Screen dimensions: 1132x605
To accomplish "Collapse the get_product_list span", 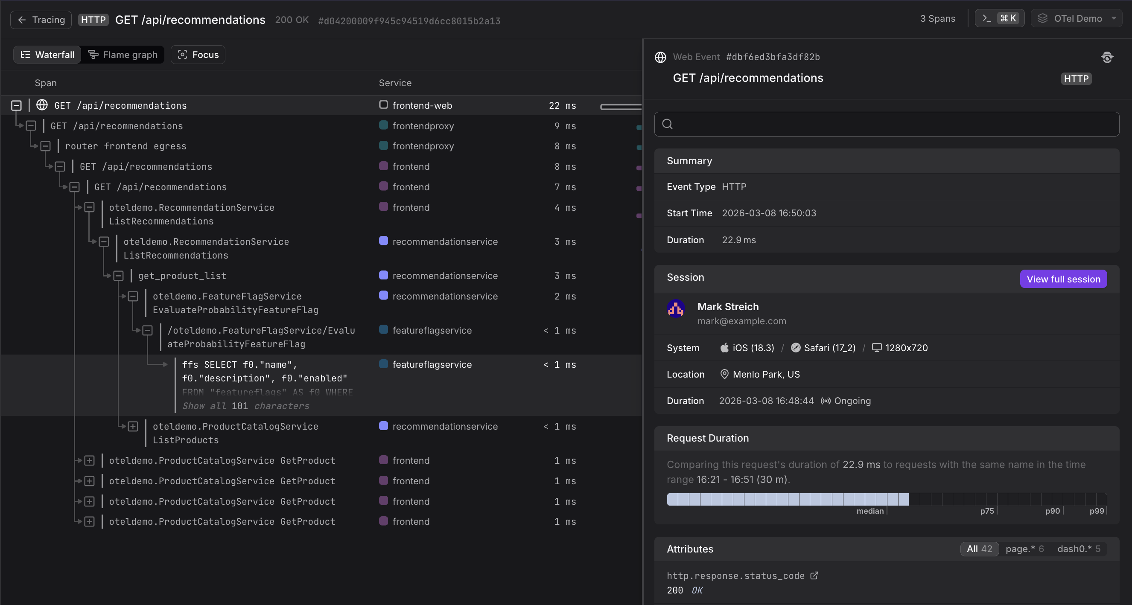I will [x=118, y=276].
